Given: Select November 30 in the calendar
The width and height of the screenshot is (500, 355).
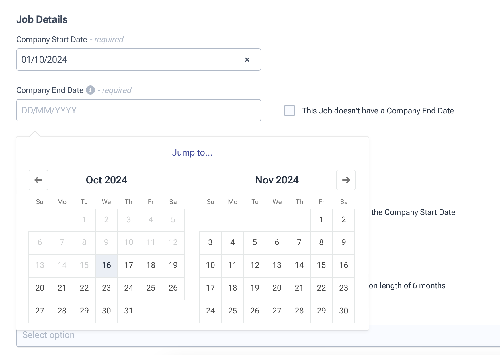Looking at the screenshot, I should (343, 311).
